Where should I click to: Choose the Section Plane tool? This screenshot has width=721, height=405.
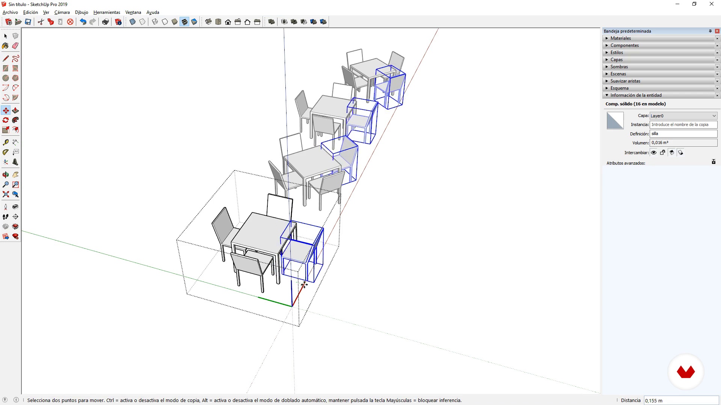[15, 217]
